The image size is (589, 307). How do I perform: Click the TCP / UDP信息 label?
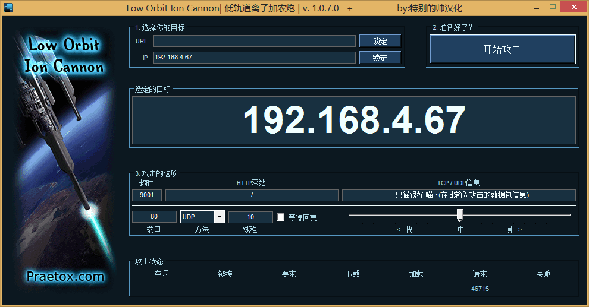[x=458, y=183]
